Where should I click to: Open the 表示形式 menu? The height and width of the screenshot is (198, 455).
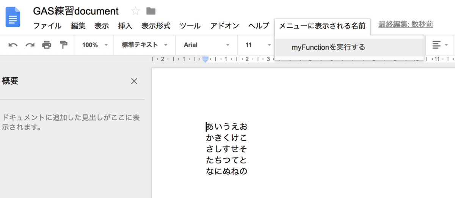(x=156, y=26)
